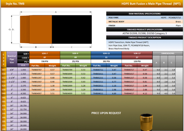The height and width of the screenshot is (131, 184).
Task: Click the red SDR-17 column header
Action: [x=137, y=54]
